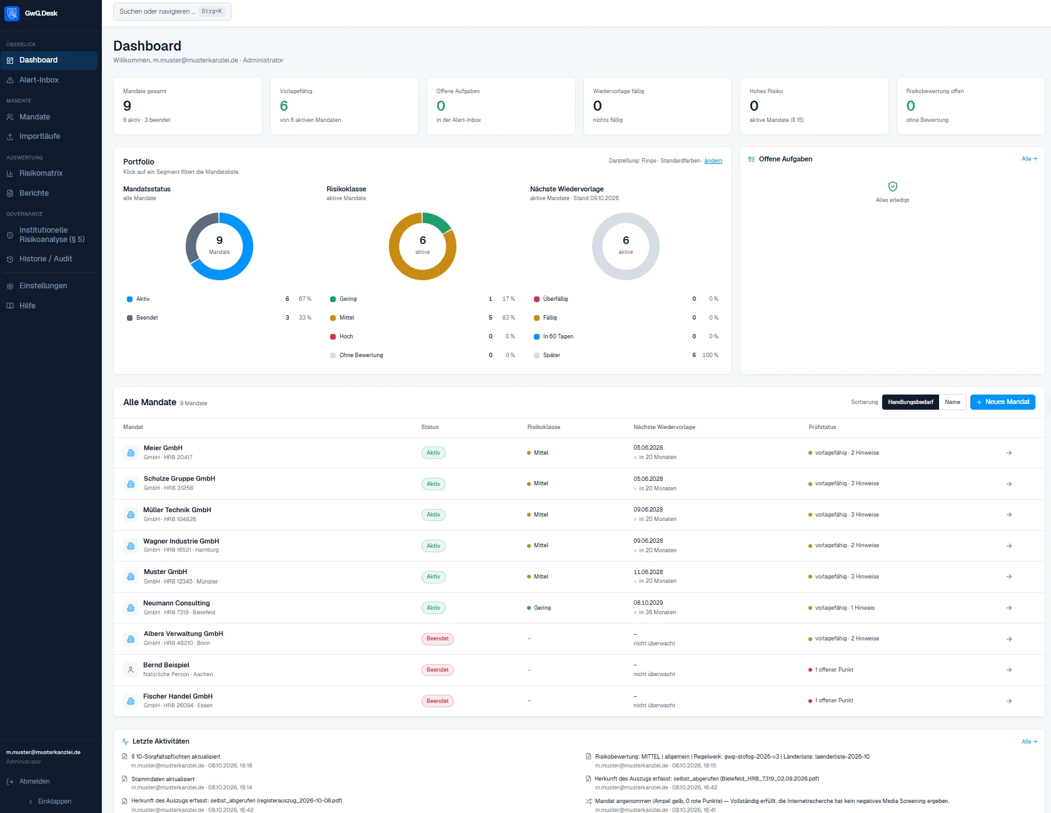Open Müller Technik GmbH row arrow

pyautogui.click(x=1009, y=515)
